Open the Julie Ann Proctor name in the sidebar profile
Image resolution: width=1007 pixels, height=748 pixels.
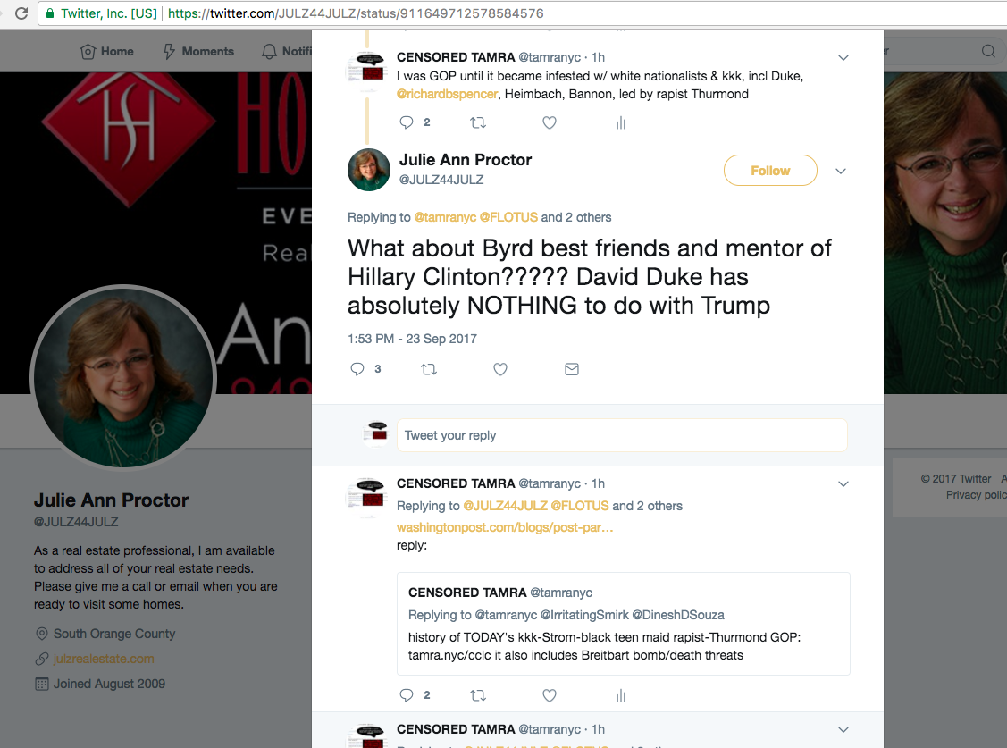pos(111,500)
